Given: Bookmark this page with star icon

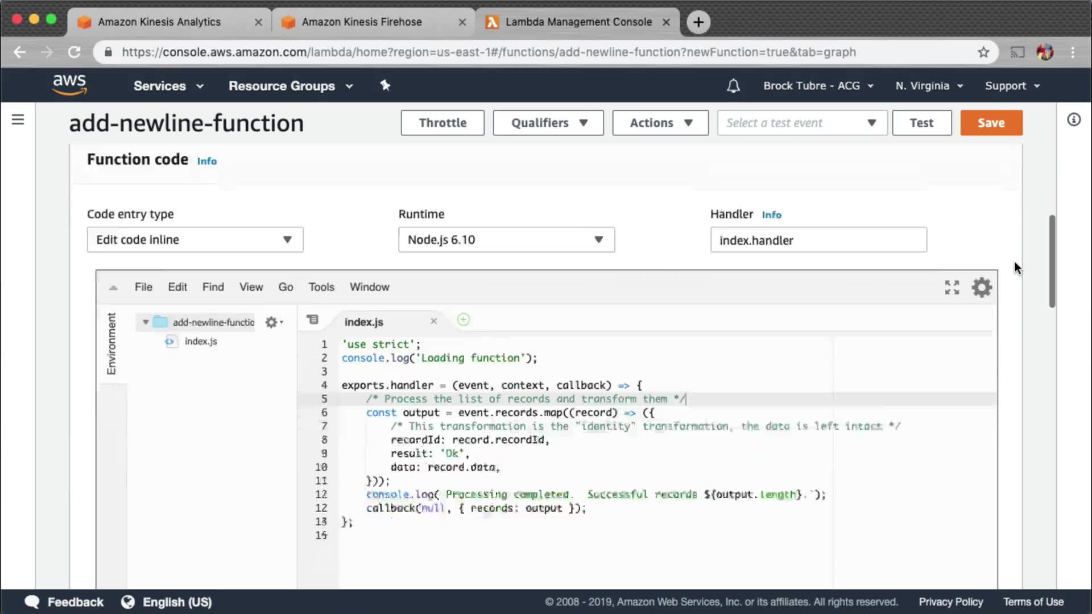Looking at the screenshot, I should click(983, 52).
